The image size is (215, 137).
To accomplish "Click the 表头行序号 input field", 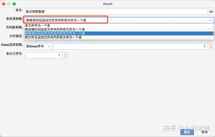I will pos(44,55).
